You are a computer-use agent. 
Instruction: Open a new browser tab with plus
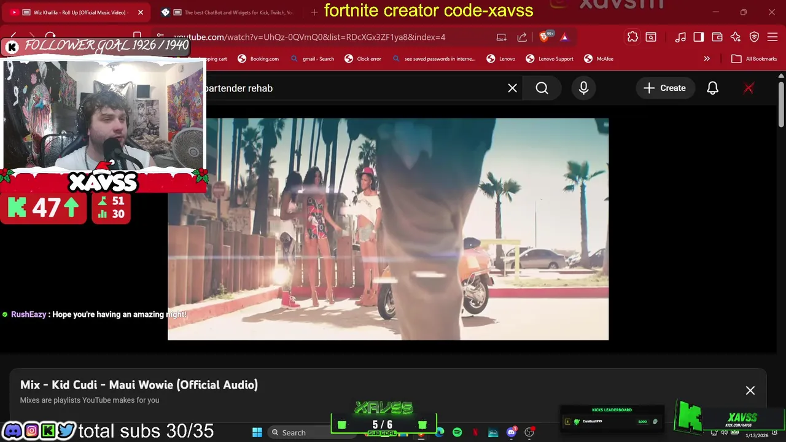point(314,12)
